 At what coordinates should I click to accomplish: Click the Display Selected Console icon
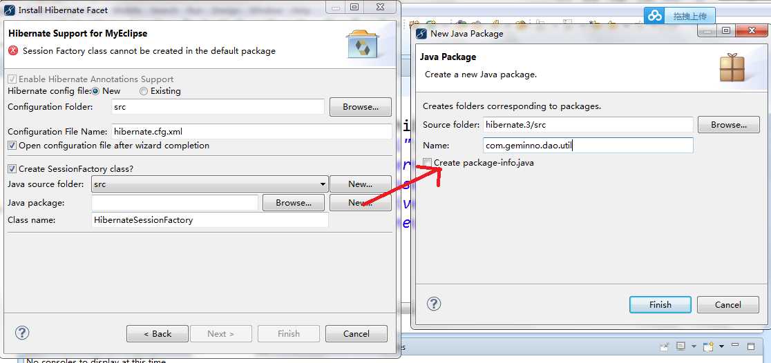pos(680,346)
